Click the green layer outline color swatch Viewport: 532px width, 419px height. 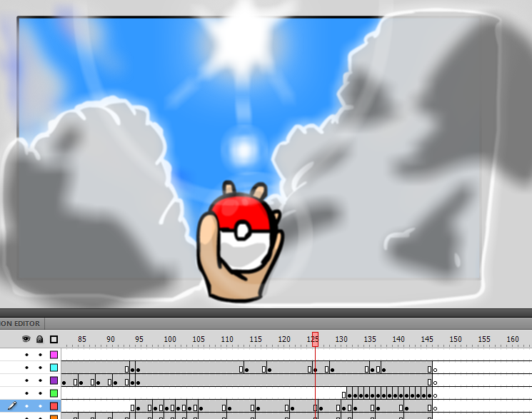tap(54, 393)
